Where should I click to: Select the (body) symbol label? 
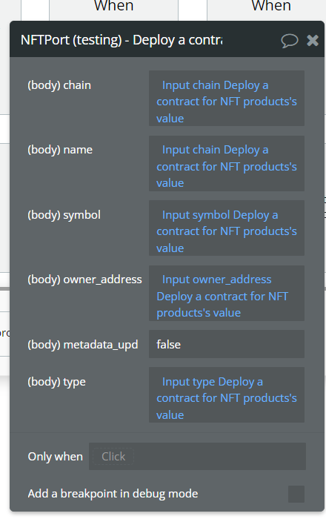[64, 215]
